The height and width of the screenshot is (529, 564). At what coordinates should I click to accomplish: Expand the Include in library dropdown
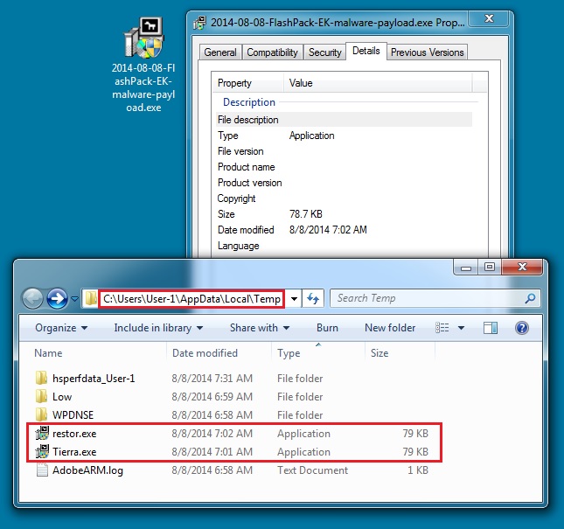158,328
